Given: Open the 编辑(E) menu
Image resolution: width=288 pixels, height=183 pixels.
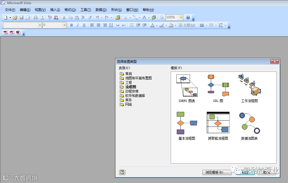Looking at the screenshot, I should [25, 10].
